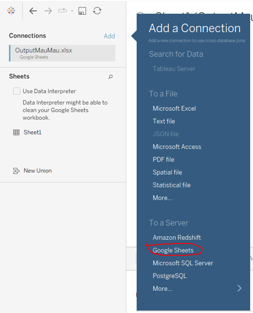Enable the Use Data Interpreter checkbox
This screenshot has width=253, height=313.
pyautogui.click(x=17, y=91)
